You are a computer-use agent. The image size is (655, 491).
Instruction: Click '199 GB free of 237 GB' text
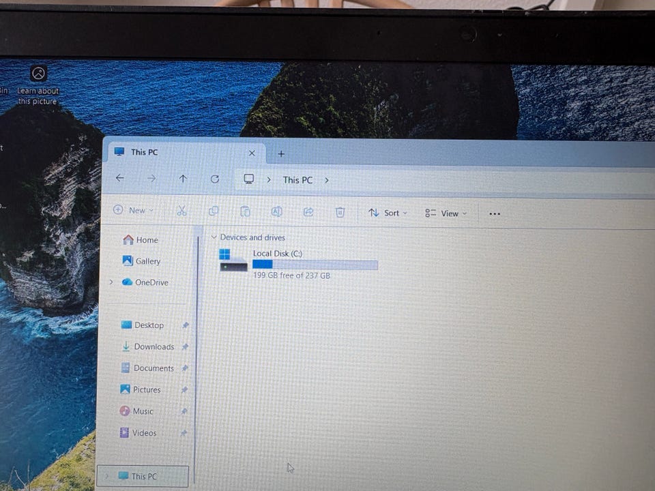tap(291, 276)
